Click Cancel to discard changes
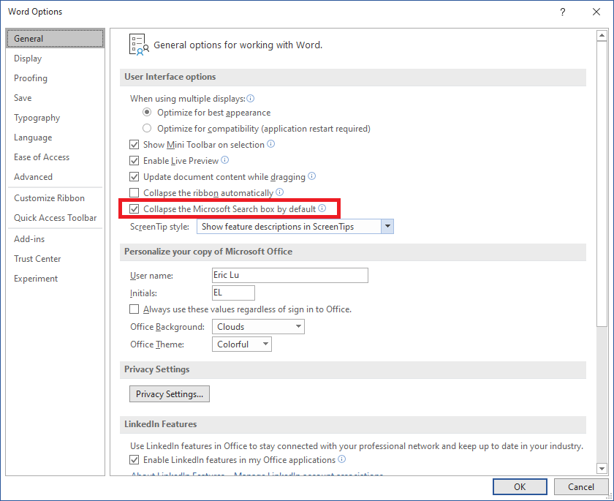Screen dimensions: 614x501 580,486
